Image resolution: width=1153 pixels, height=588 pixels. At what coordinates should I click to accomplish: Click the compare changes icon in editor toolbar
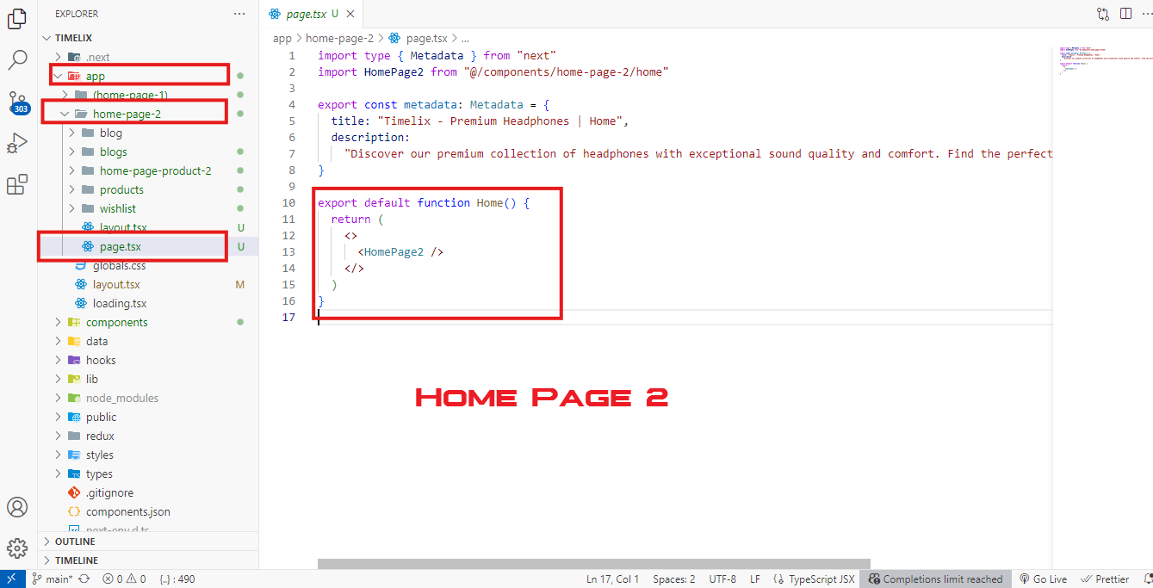(1103, 14)
